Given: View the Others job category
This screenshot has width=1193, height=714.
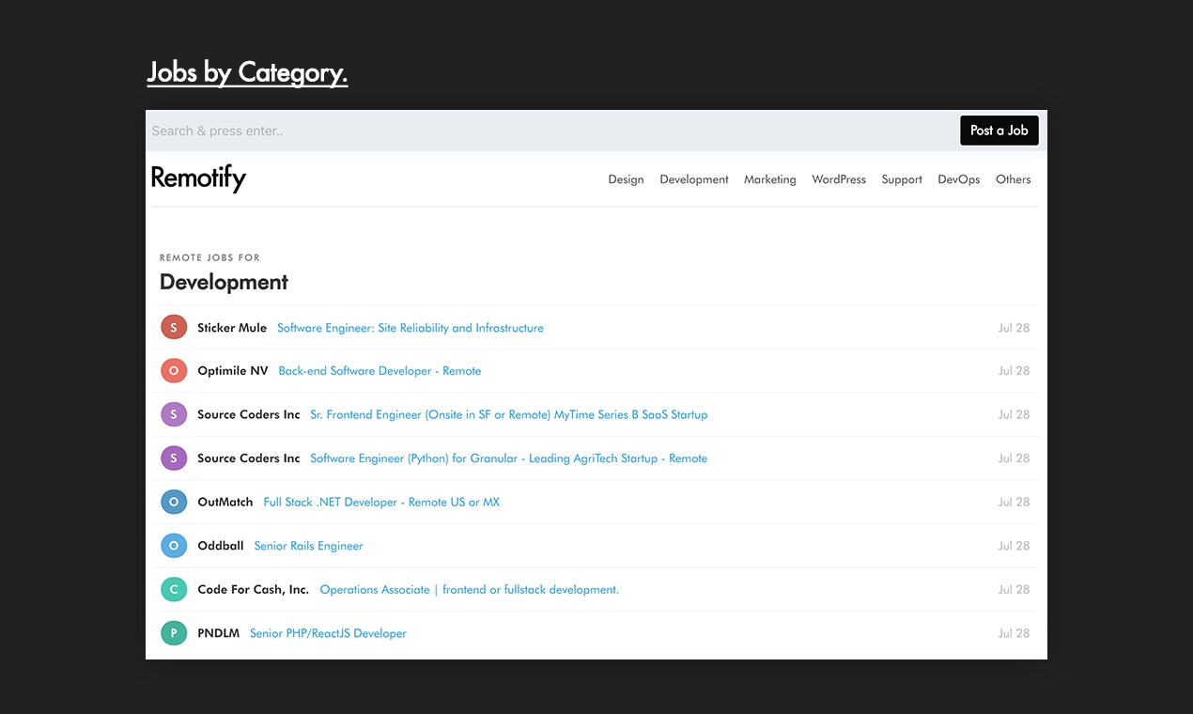Looking at the screenshot, I should click(1013, 179).
